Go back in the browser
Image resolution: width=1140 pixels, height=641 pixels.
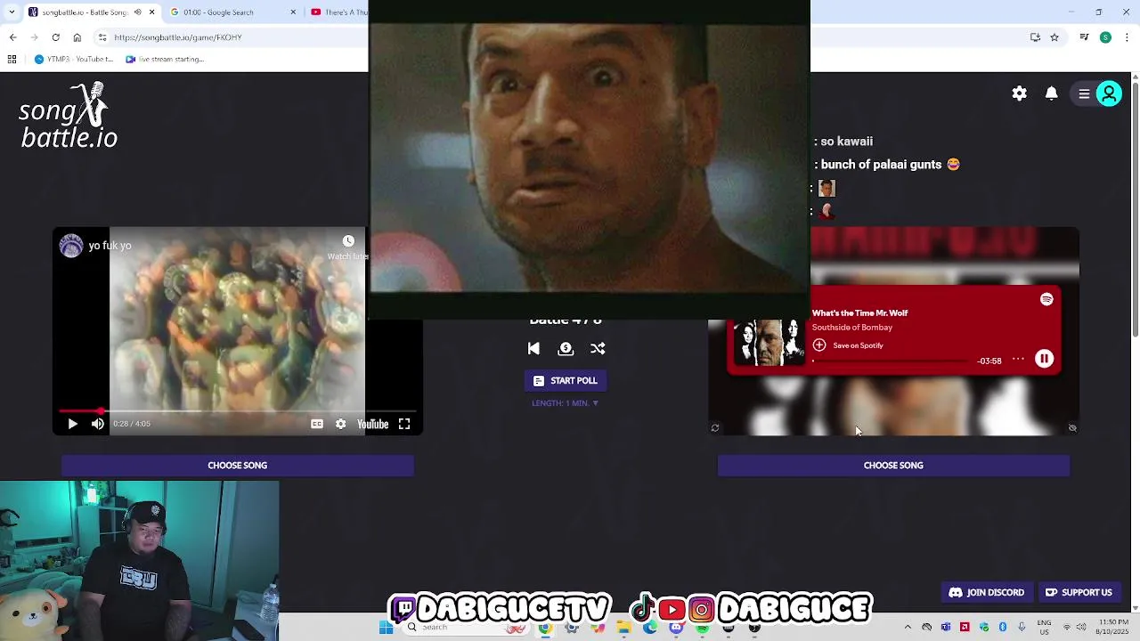(x=12, y=37)
